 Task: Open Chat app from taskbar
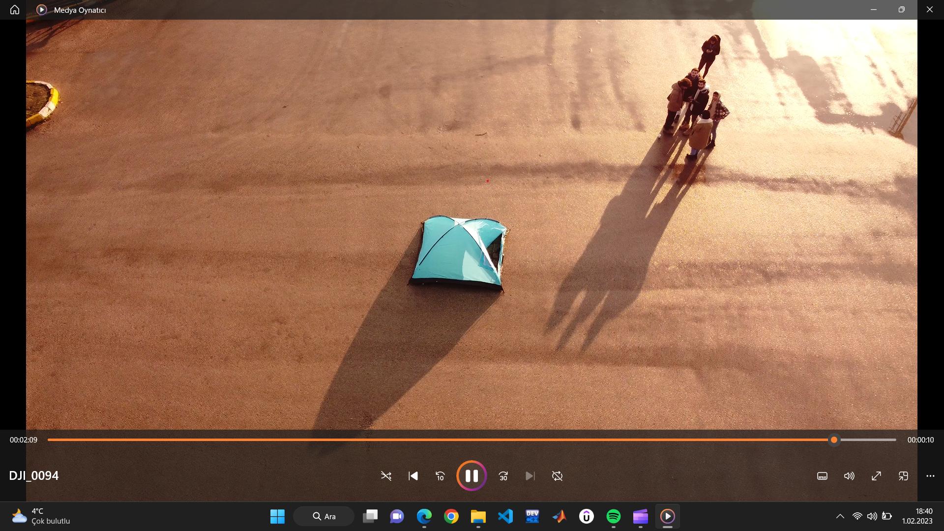[x=397, y=516]
